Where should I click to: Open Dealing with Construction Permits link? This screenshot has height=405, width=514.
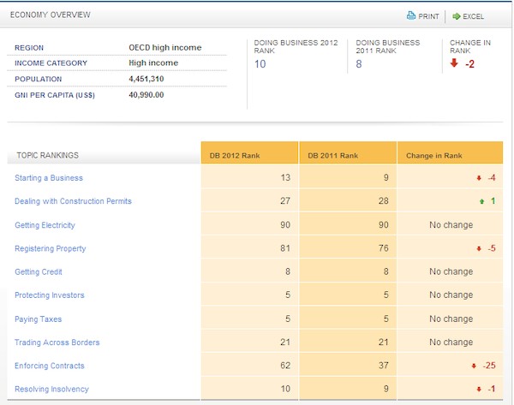point(73,201)
